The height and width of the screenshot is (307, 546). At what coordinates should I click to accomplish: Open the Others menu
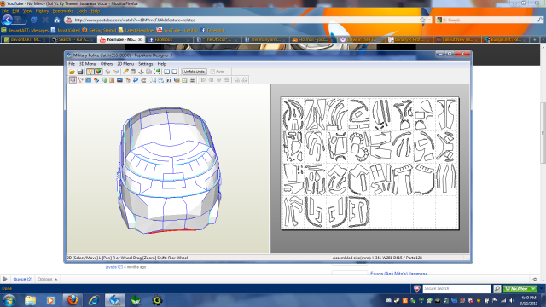pos(107,64)
